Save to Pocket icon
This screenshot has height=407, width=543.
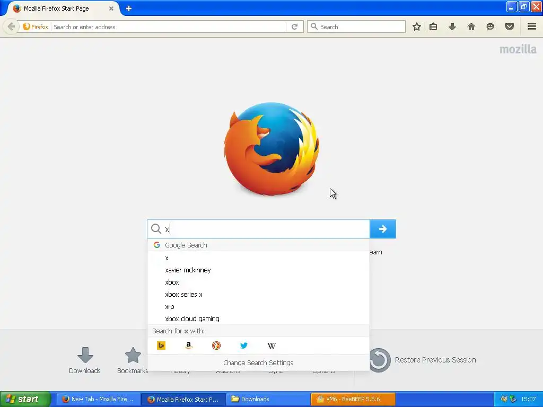[x=510, y=26]
